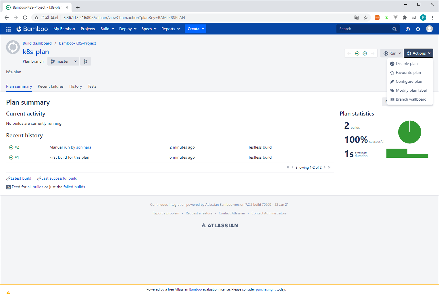Collapse the Actions dropdown

tap(418, 53)
